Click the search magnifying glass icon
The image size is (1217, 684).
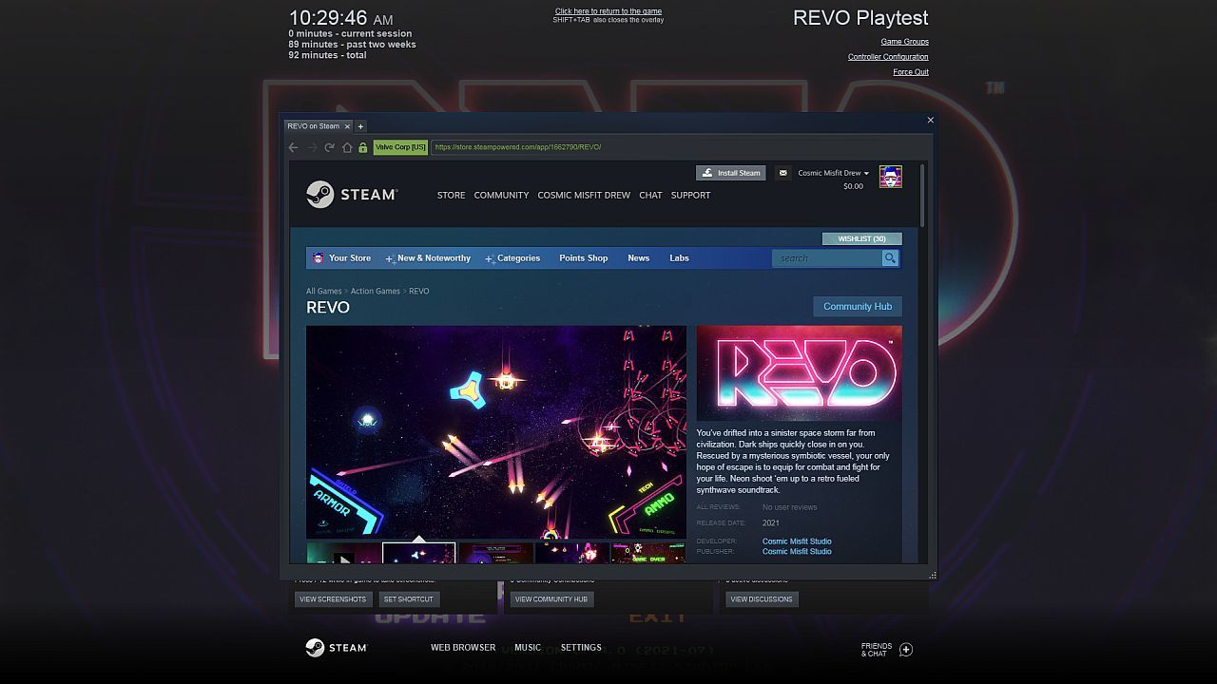pyautogui.click(x=890, y=257)
